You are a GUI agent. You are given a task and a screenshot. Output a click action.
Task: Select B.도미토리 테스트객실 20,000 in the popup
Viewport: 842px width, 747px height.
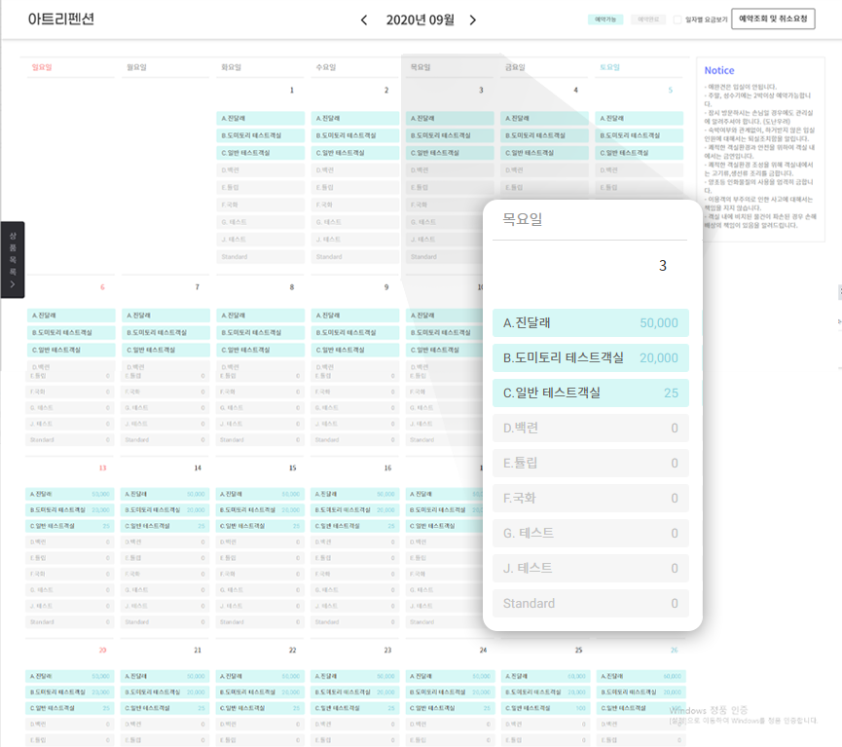(x=591, y=358)
